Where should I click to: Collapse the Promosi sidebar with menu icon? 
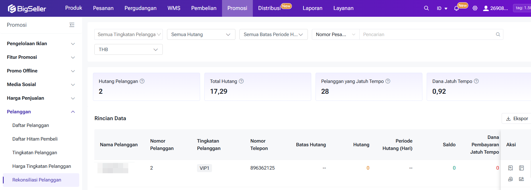[x=72, y=25]
